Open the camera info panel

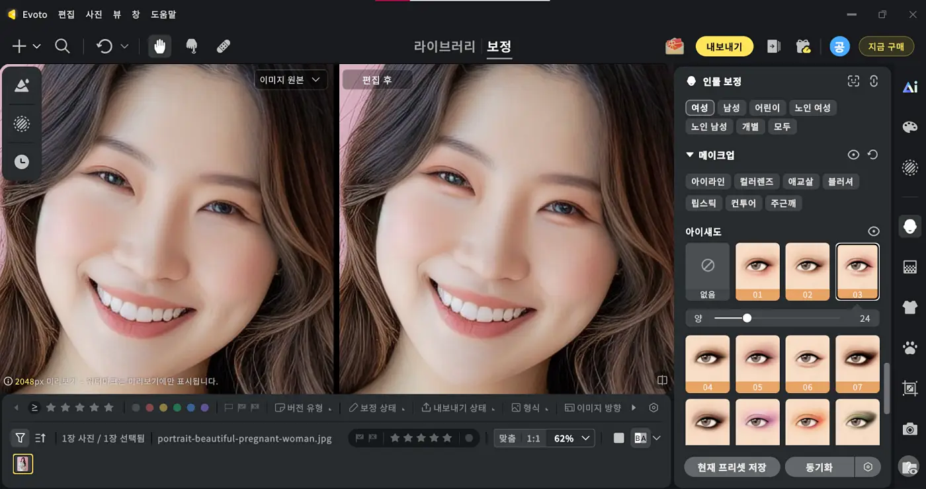point(910,429)
